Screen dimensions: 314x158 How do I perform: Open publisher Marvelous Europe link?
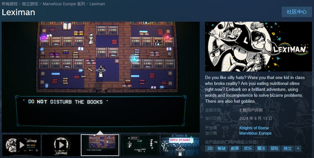coord(255,133)
